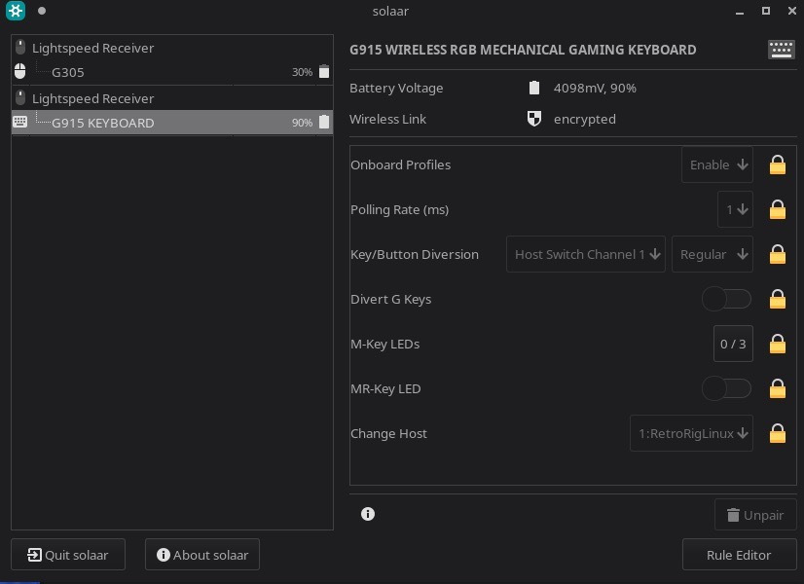Viewport: 804px width, 584px height.
Task: Click the lock icon beside Divert G Keys
Action: pyautogui.click(x=777, y=299)
